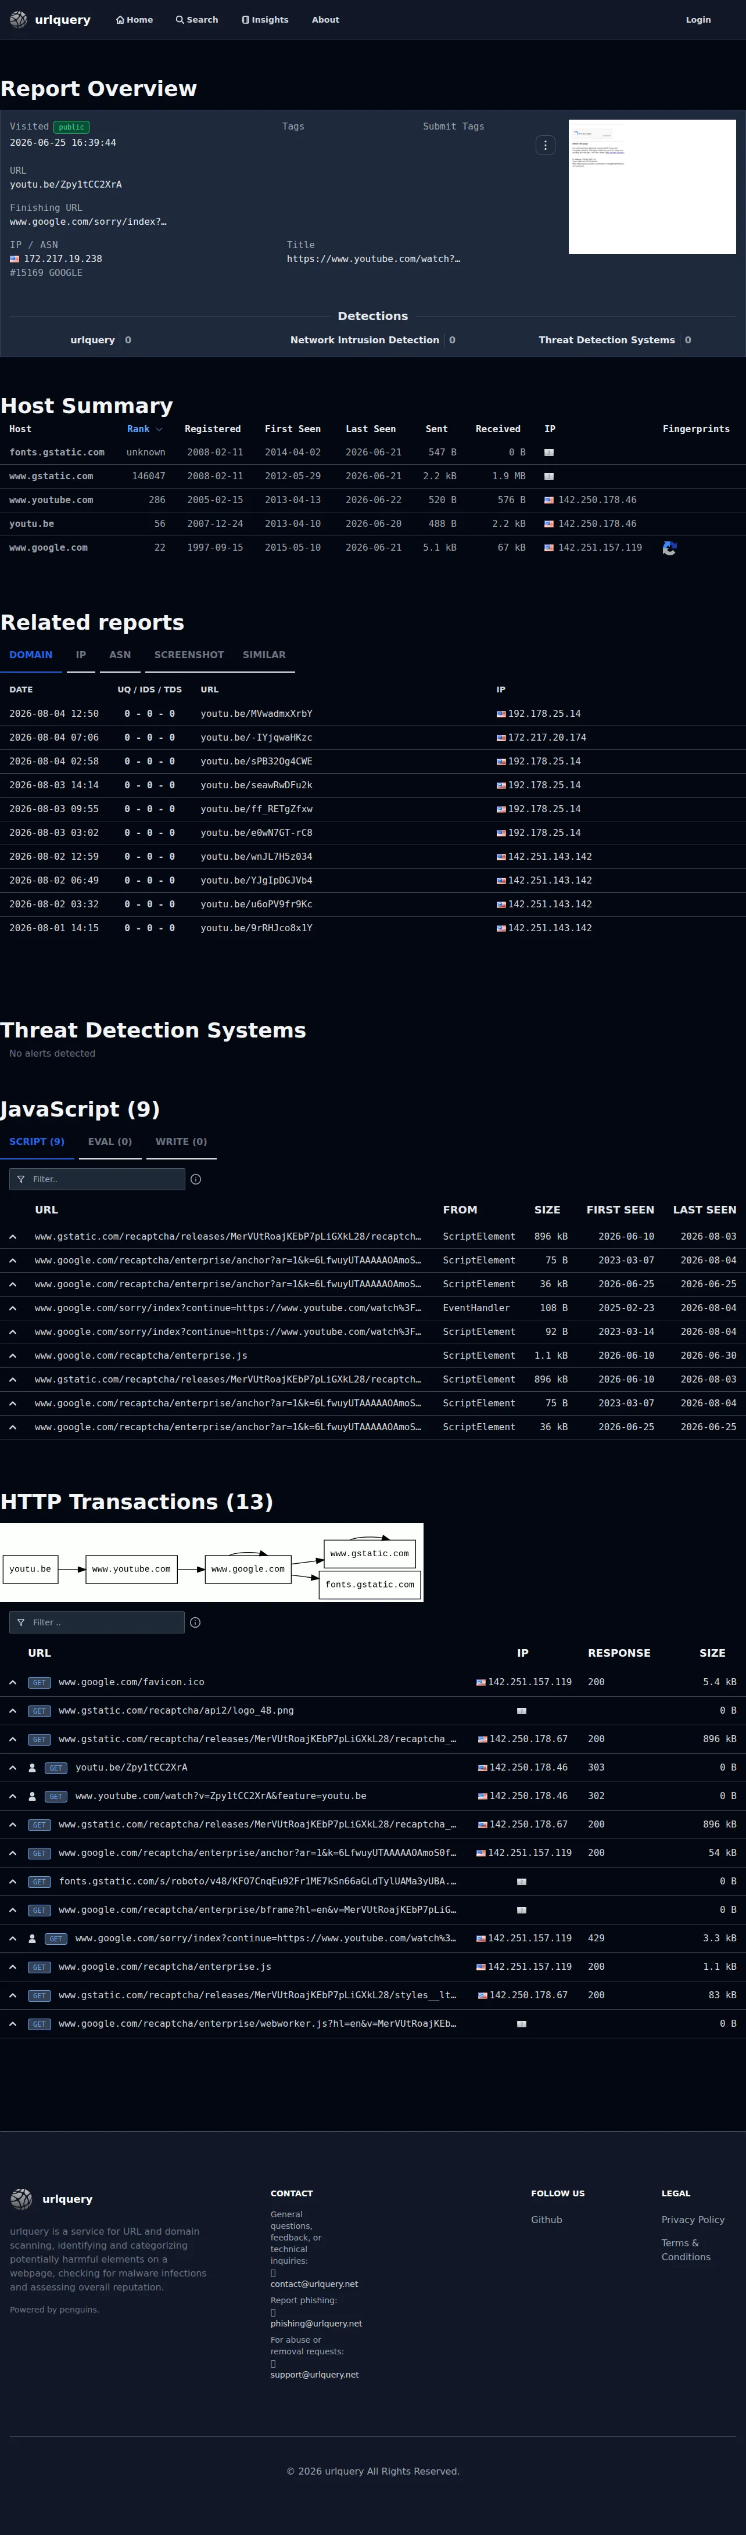Image resolution: width=746 pixels, height=2535 pixels.
Task: Expand the enterprise.js row in the JavaScript list
Action: click(13, 1355)
